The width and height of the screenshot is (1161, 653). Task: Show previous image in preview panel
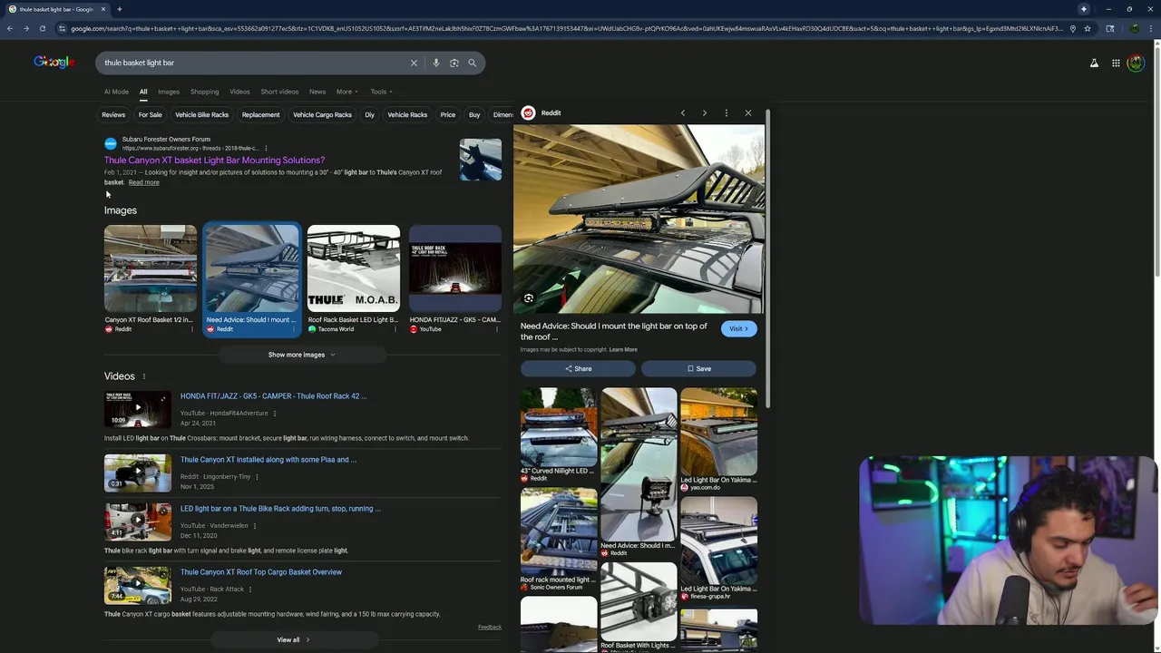pyautogui.click(x=683, y=113)
